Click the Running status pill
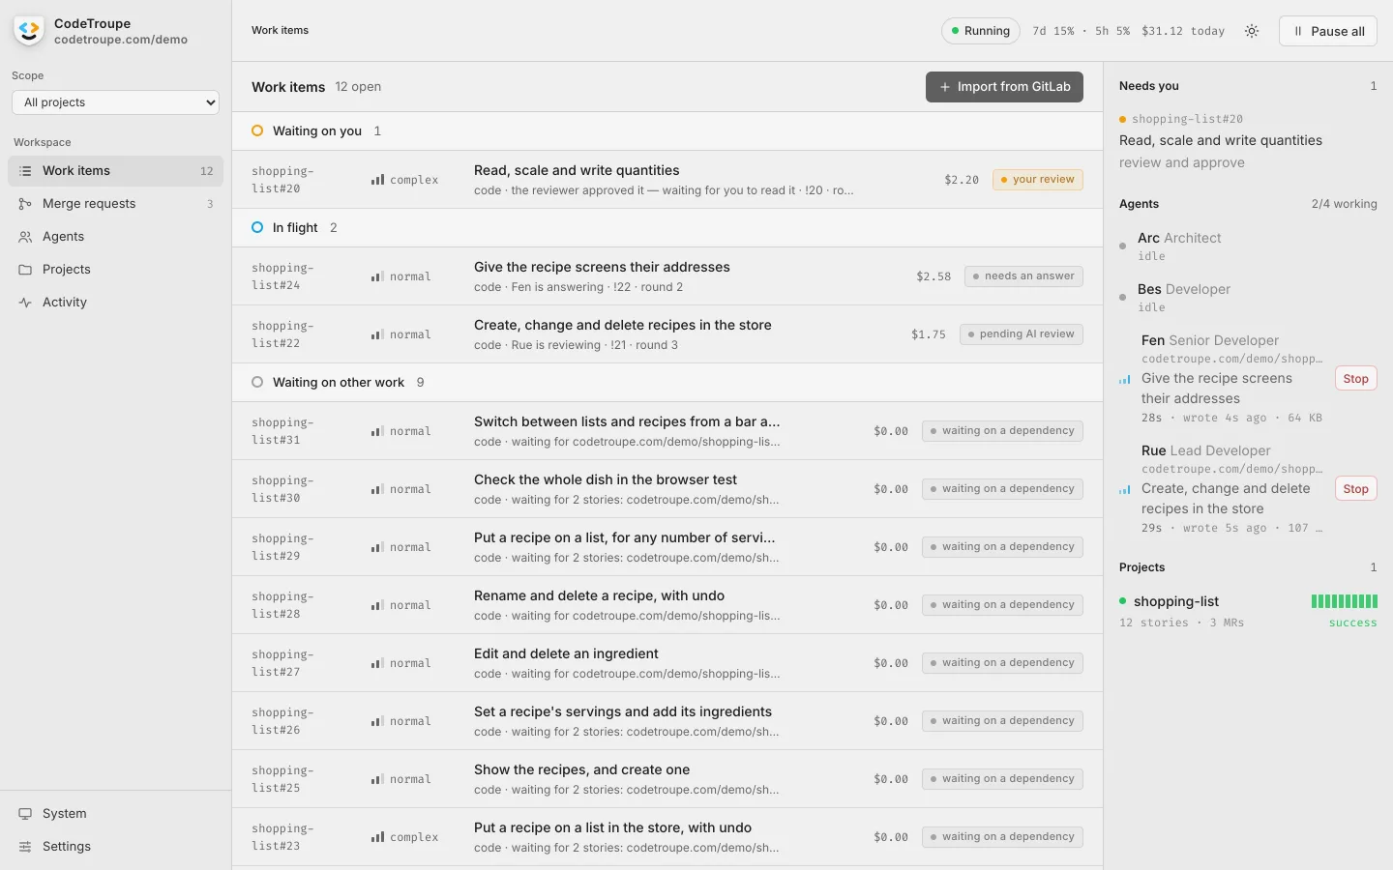Image resolution: width=1393 pixels, height=870 pixels. pos(981,31)
